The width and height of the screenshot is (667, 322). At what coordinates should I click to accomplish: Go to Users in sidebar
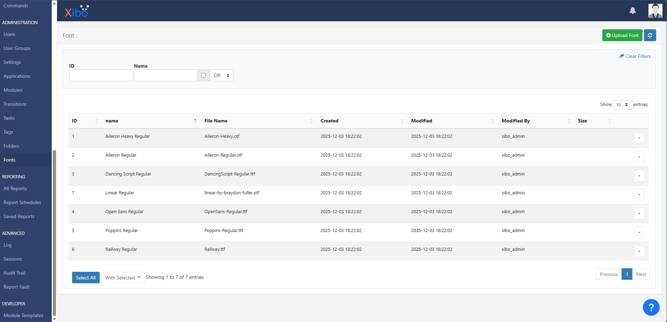9,34
